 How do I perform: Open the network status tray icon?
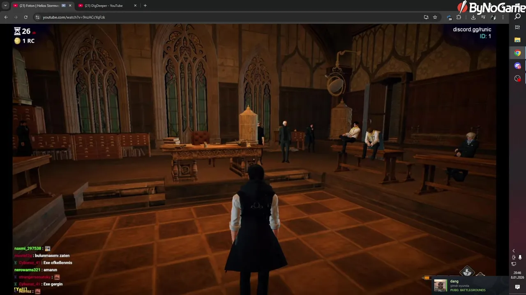[x=514, y=264]
